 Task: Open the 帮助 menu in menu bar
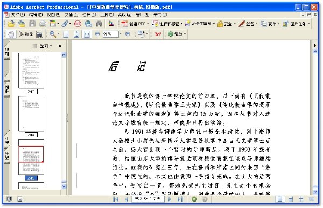[x=160, y=15]
